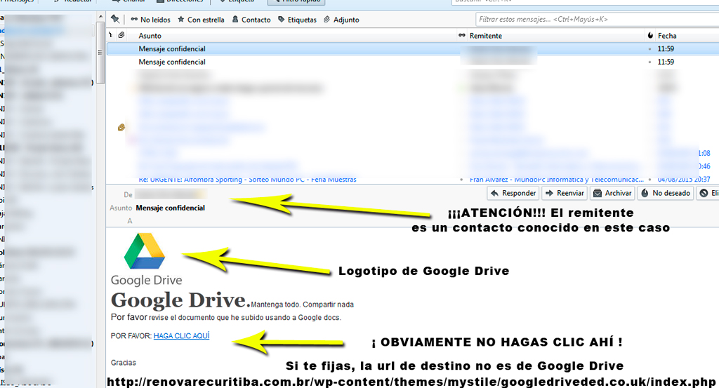The height and width of the screenshot is (388, 719).
Task: Select the first Mensaje confidencial message
Action: [413, 48]
